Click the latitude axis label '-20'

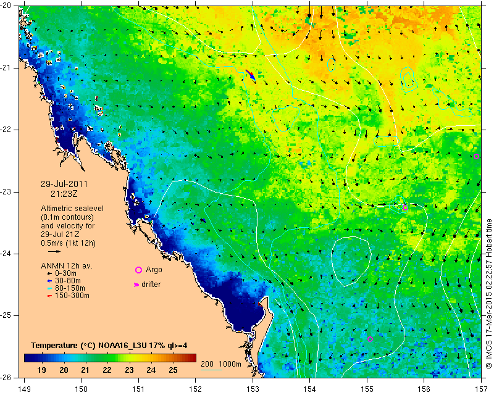(x=6, y=6)
